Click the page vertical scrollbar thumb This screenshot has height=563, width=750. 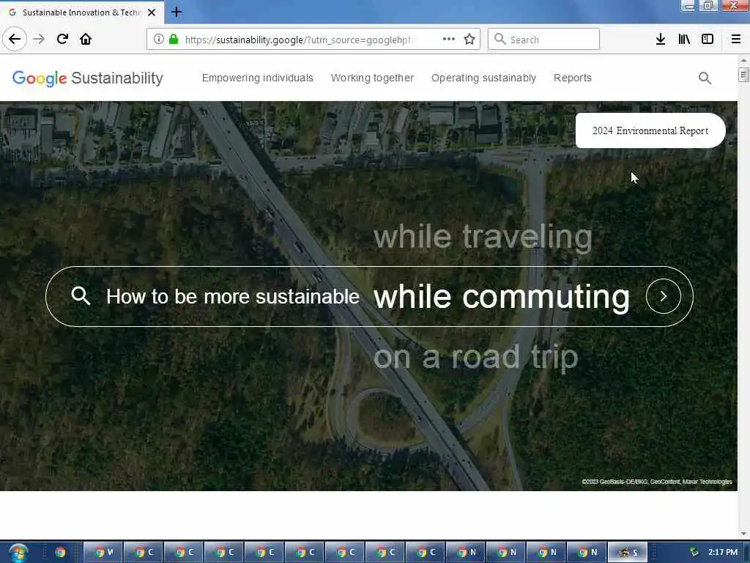click(743, 76)
